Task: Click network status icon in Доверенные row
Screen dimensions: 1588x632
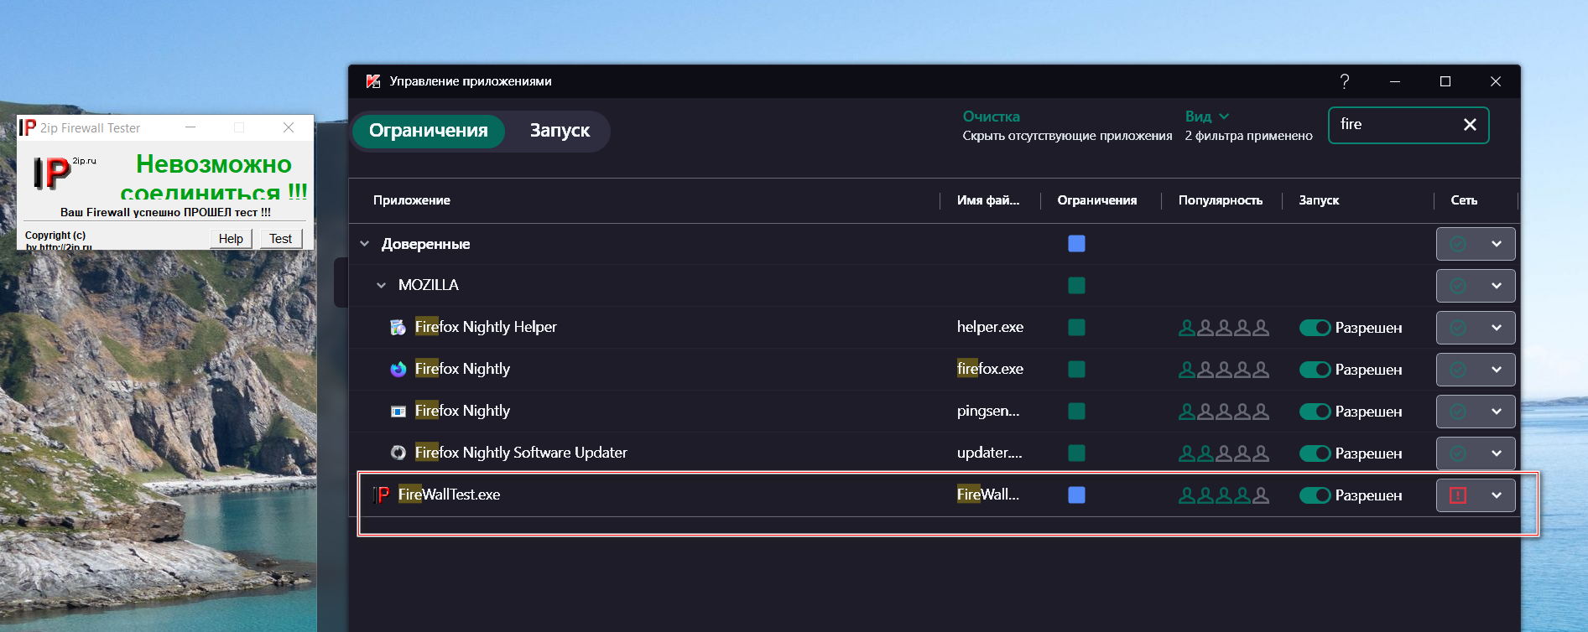Action: click(x=1458, y=244)
